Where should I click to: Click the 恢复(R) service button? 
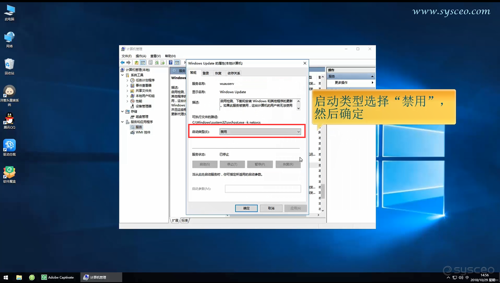[288, 164]
